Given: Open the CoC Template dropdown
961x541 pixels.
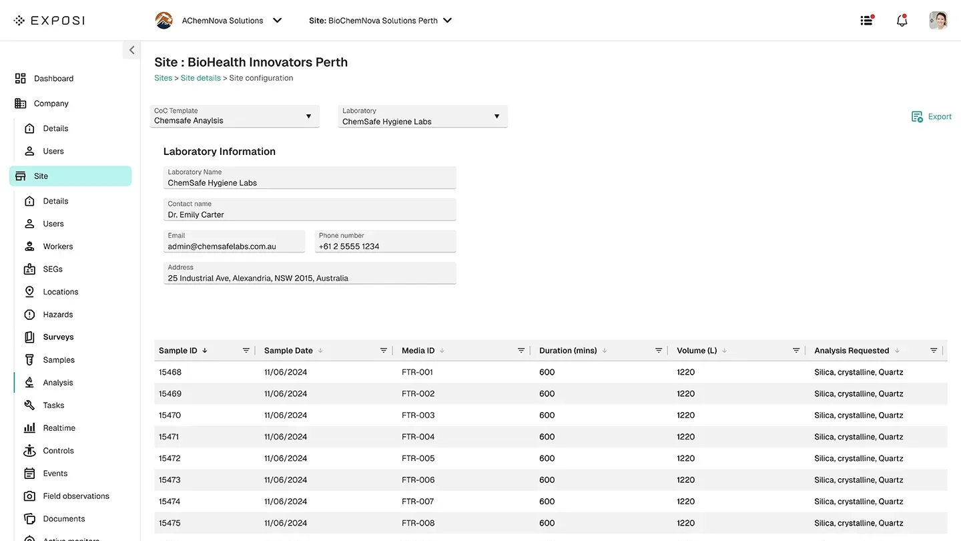Looking at the screenshot, I should pyautogui.click(x=308, y=116).
